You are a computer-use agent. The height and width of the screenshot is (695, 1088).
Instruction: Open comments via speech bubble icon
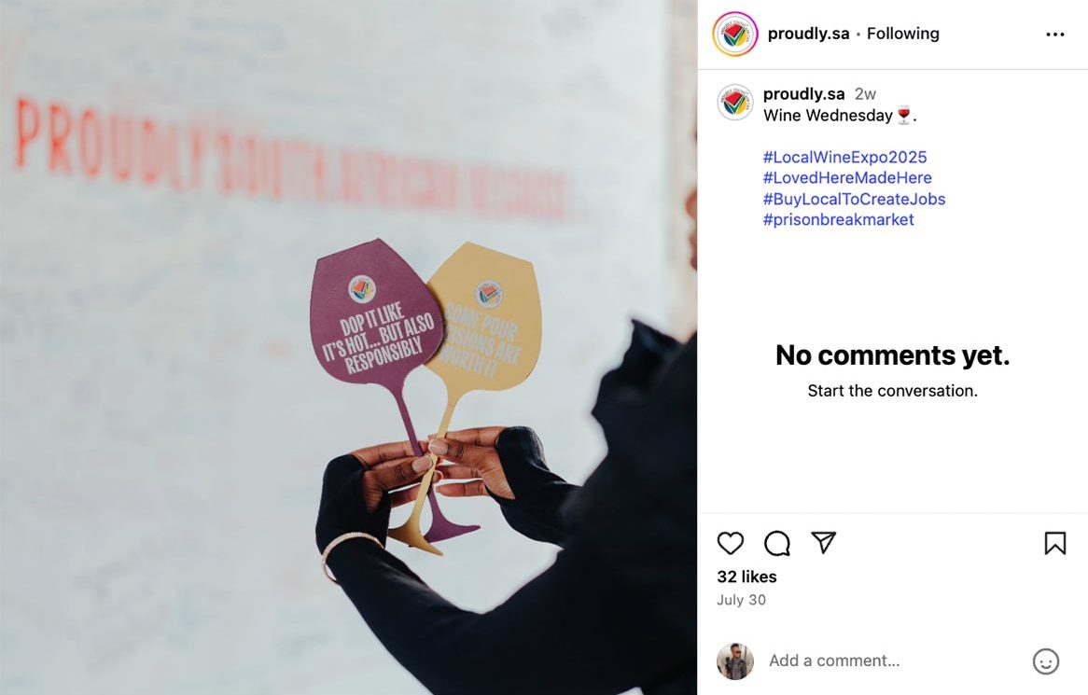click(x=777, y=543)
